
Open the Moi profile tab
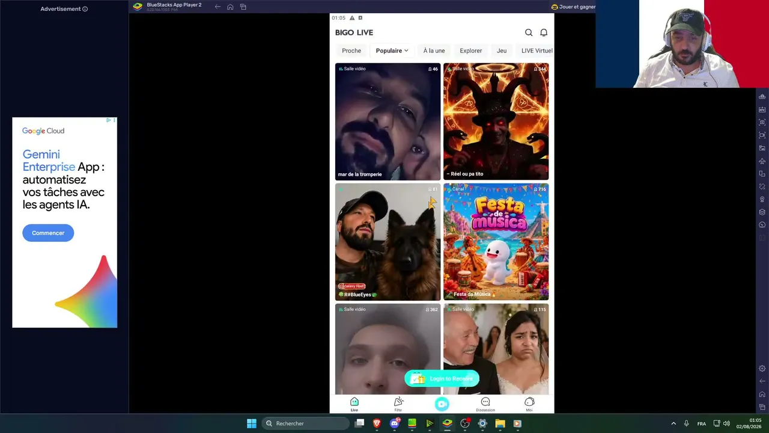tap(529, 404)
